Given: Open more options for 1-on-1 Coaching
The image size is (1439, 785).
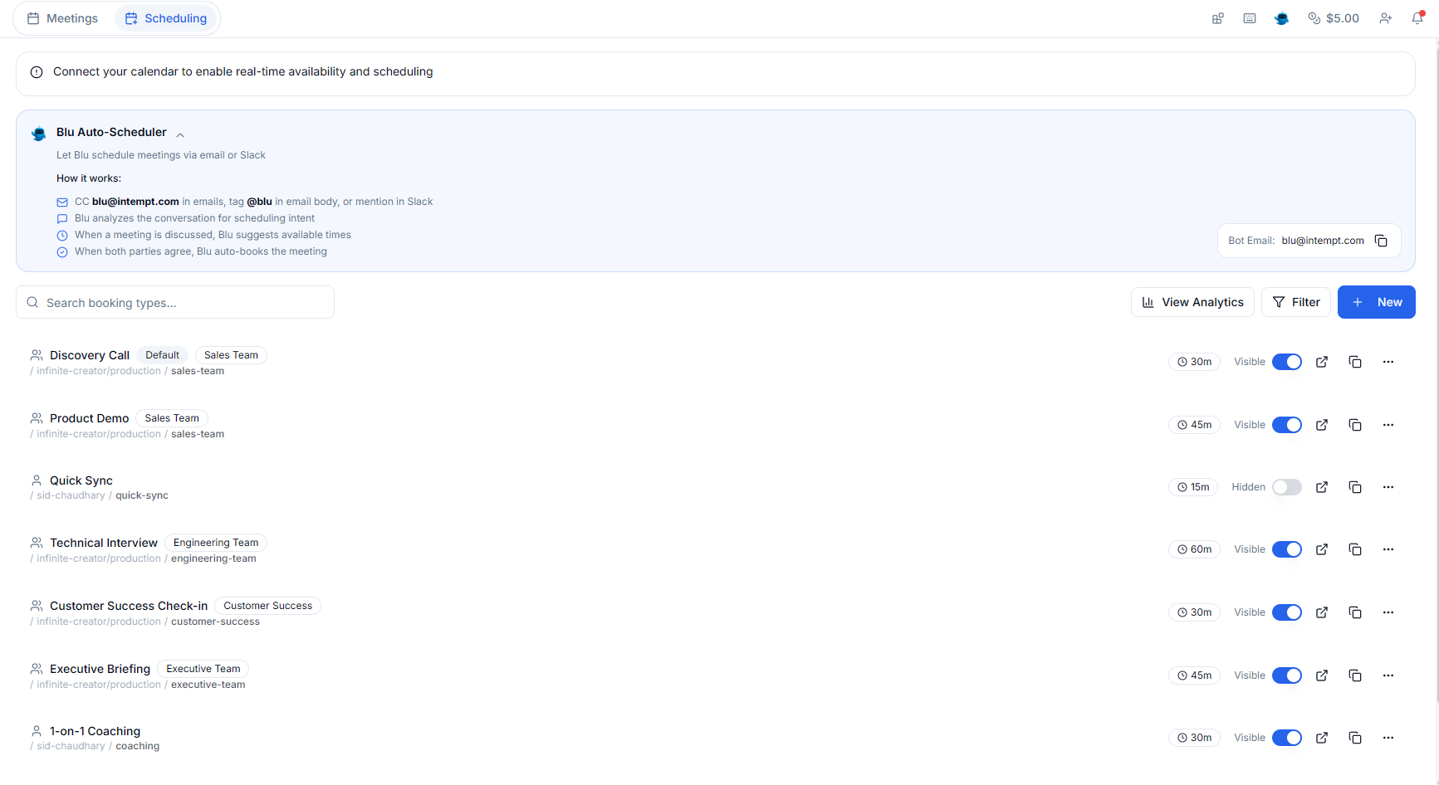Looking at the screenshot, I should [1388, 738].
